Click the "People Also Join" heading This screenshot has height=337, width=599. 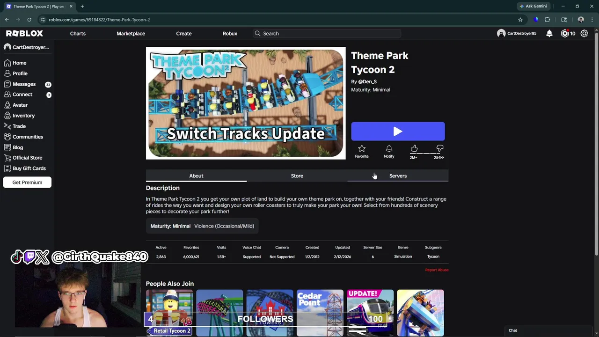[x=170, y=284]
